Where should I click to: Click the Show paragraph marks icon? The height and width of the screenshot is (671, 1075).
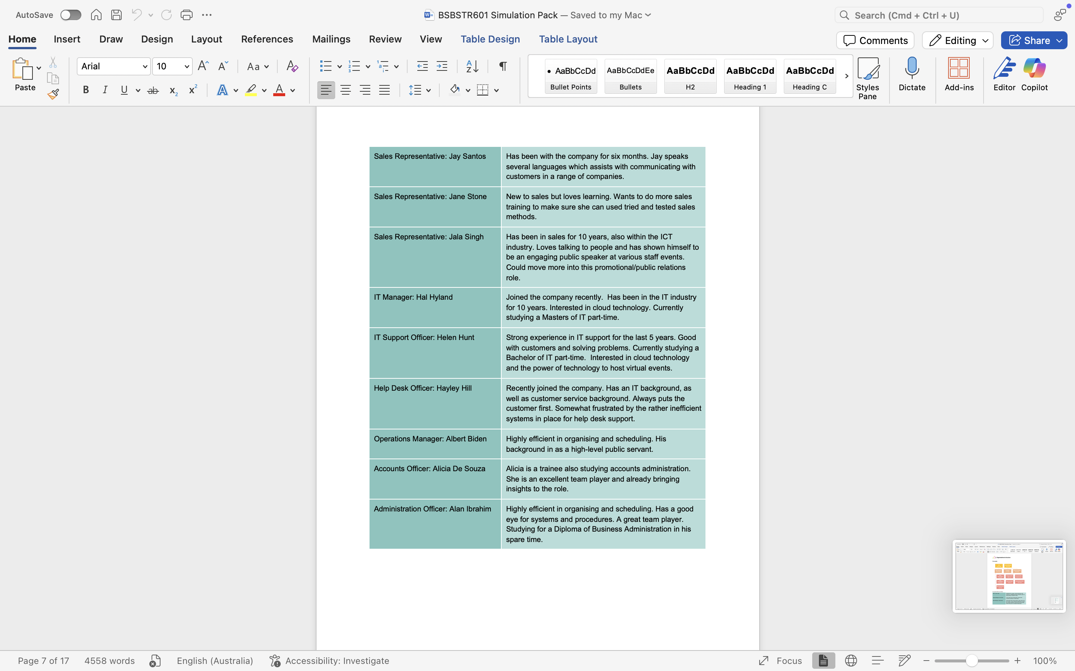[503, 67]
